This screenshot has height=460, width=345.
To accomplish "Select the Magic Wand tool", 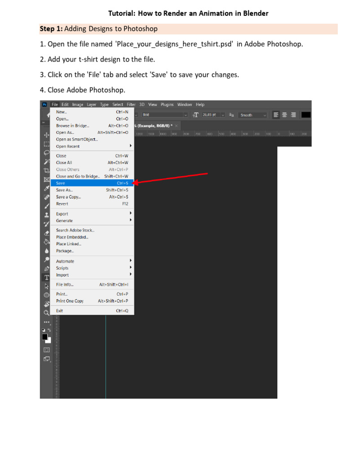I will click(x=46, y=162).
